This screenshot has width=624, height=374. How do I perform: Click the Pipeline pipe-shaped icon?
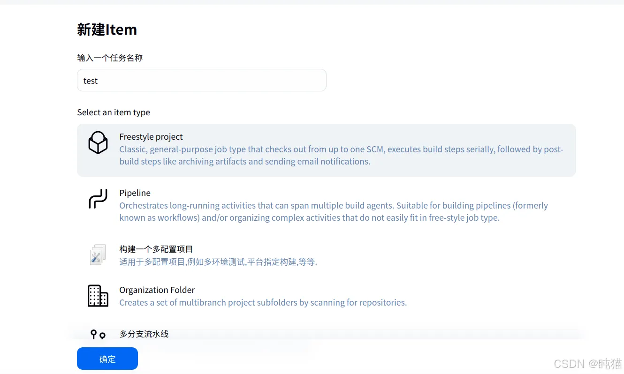point(98,199)
